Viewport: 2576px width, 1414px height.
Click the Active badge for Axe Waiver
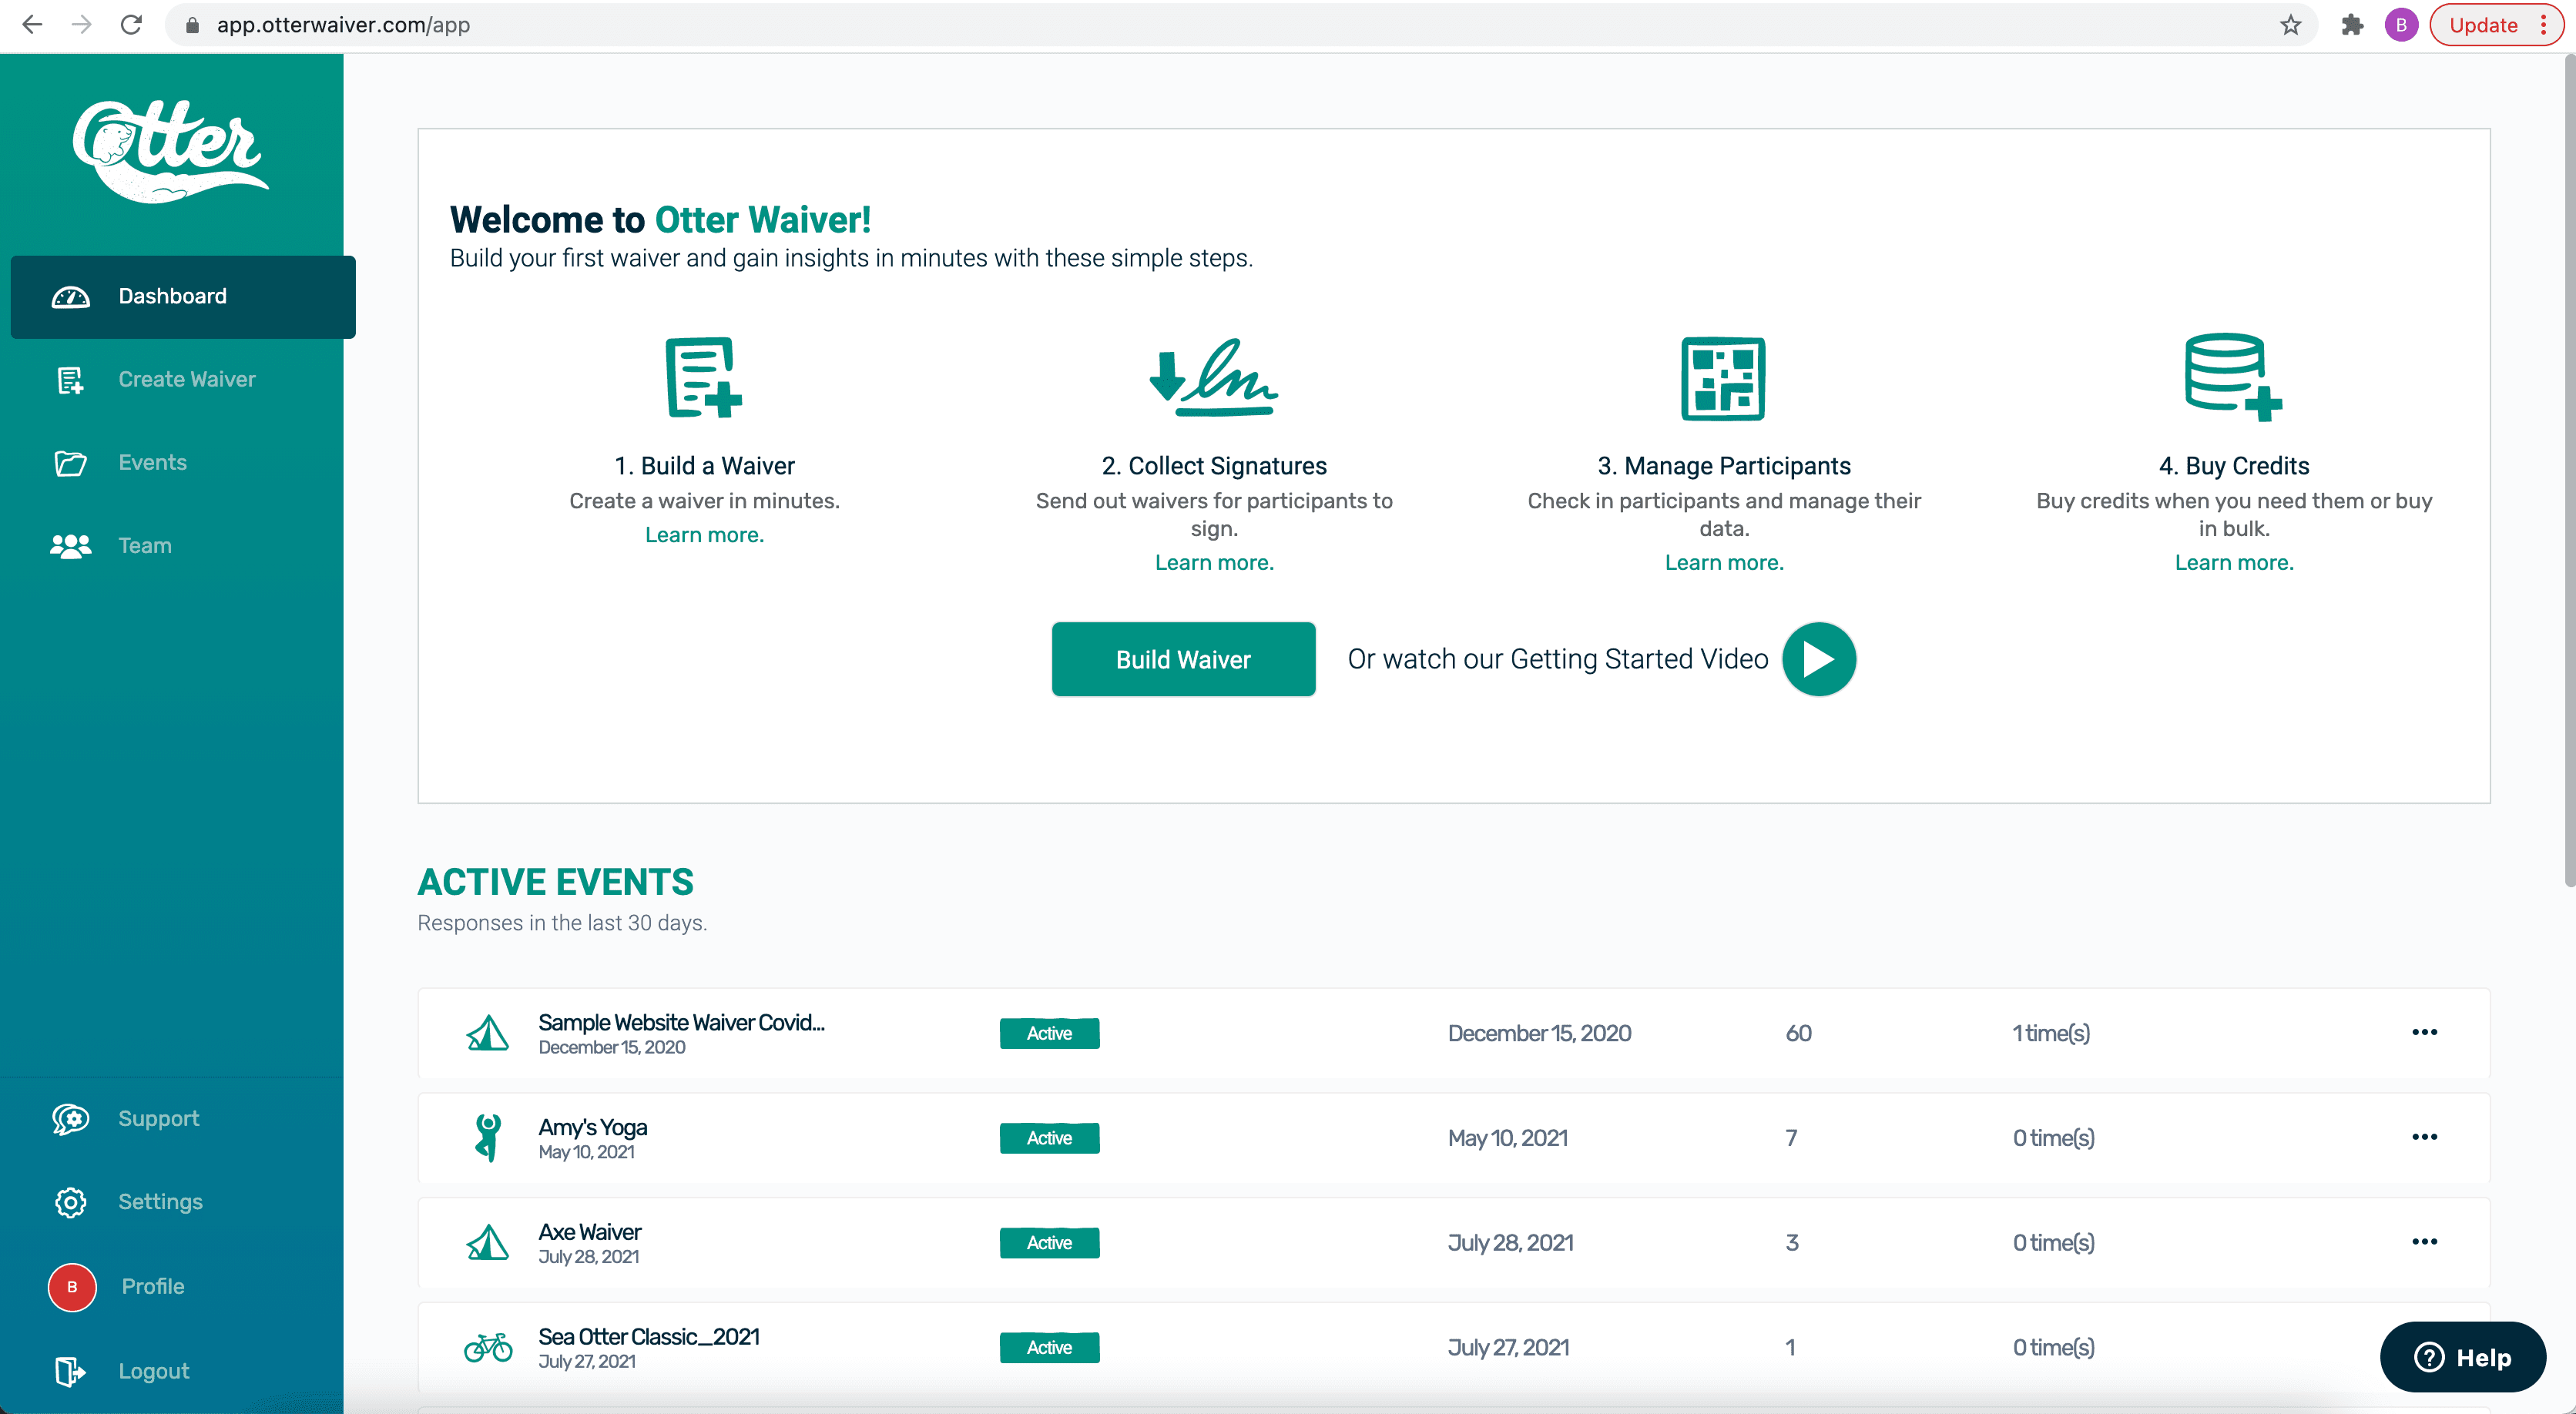(x=1049, y=1243)
